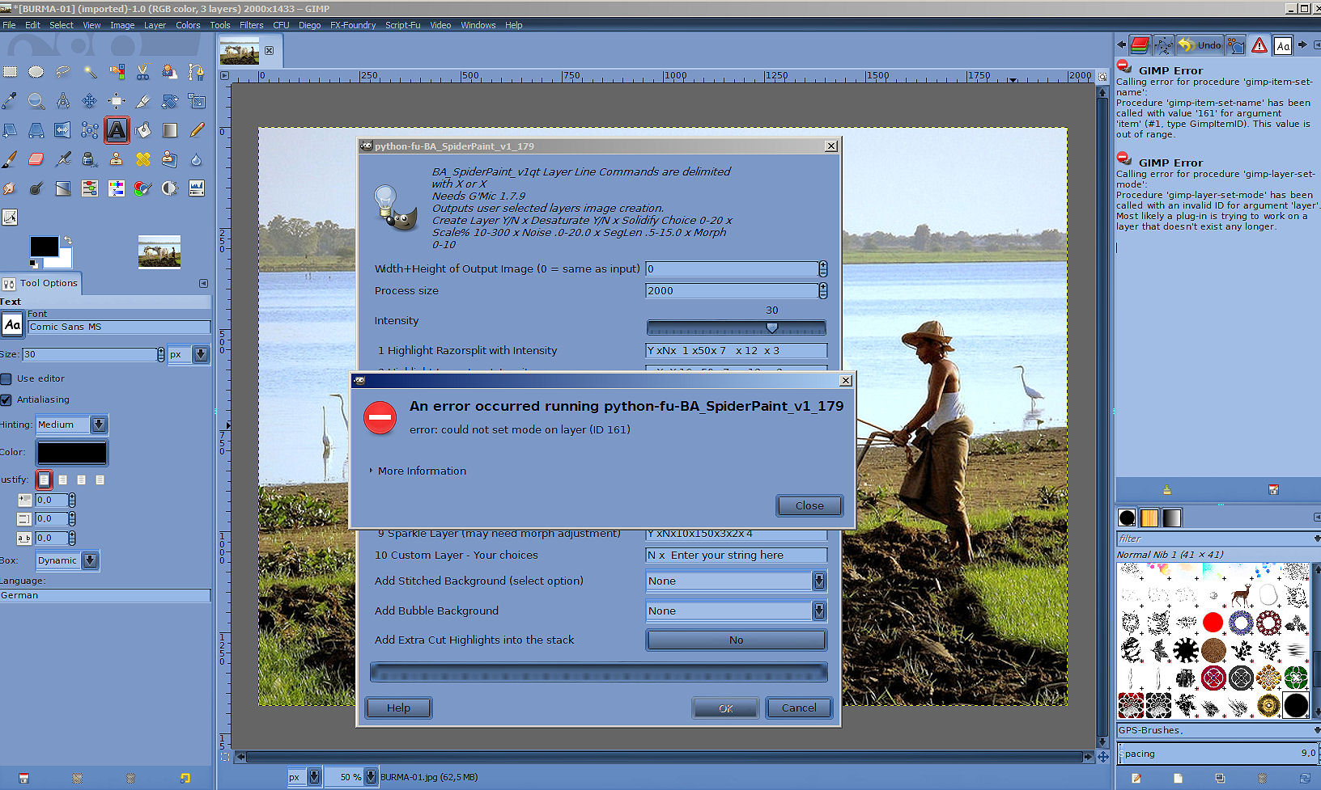Select the Zoom magnifier tool
Viewport: 1321px width, 790px height.
click(x=36, y=101)
